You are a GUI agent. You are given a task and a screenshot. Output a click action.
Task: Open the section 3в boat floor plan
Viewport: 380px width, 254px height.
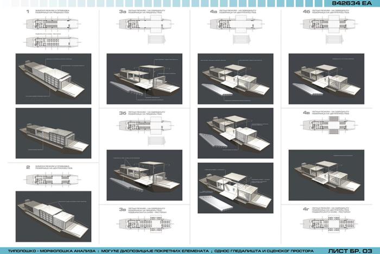click(145, 224)
